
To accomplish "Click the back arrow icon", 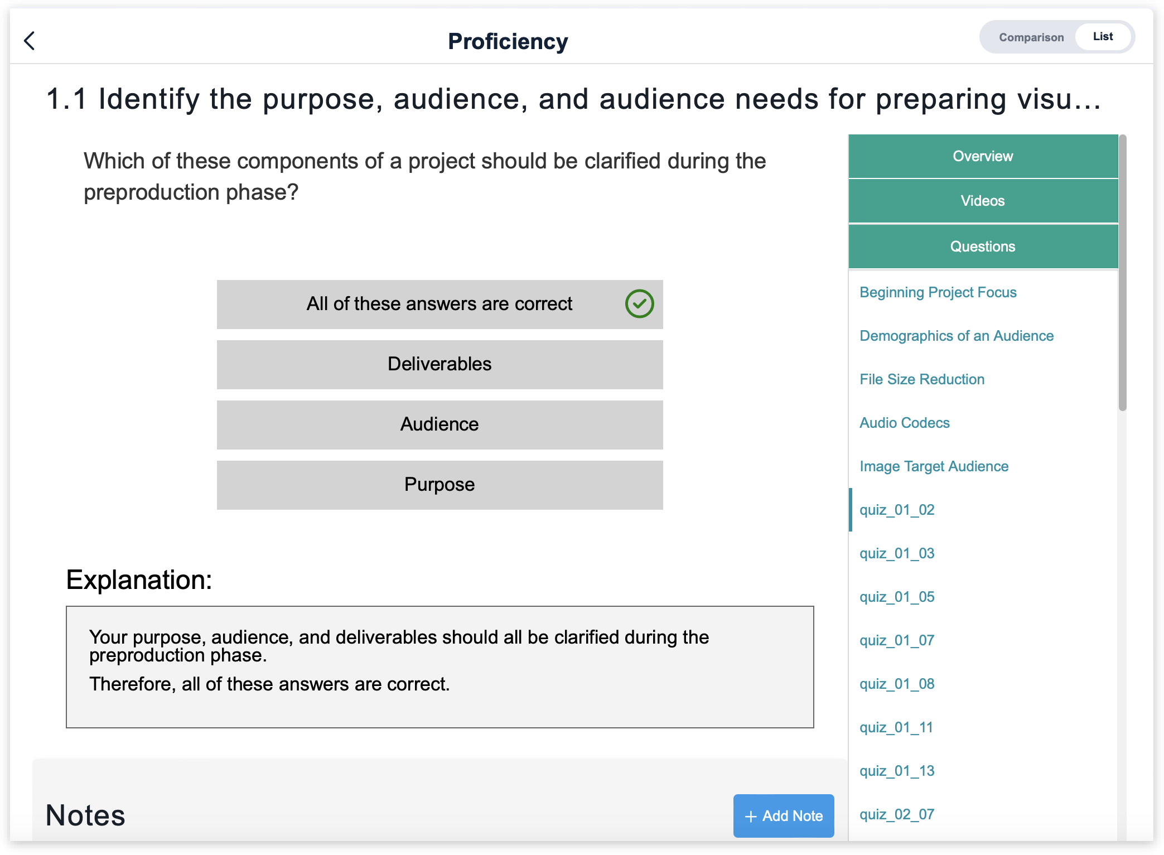I will [x=30, y=41].
